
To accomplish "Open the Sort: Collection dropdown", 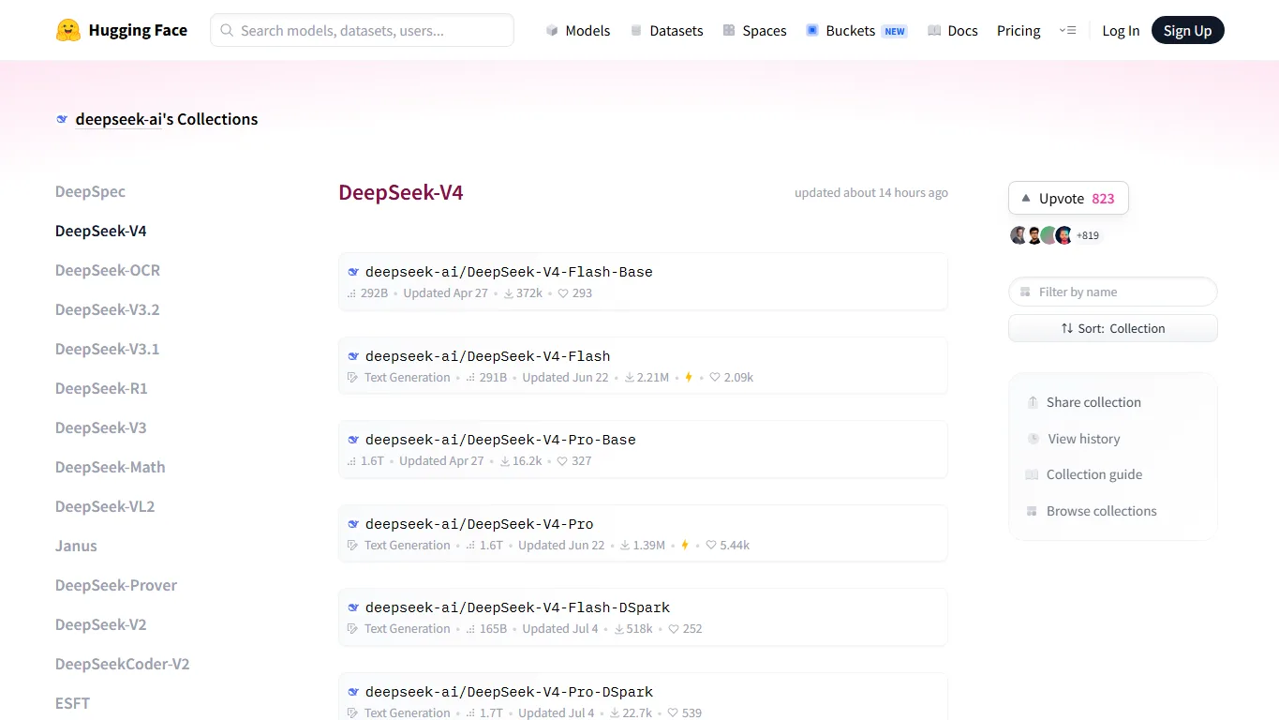I will coord(1113,328).
